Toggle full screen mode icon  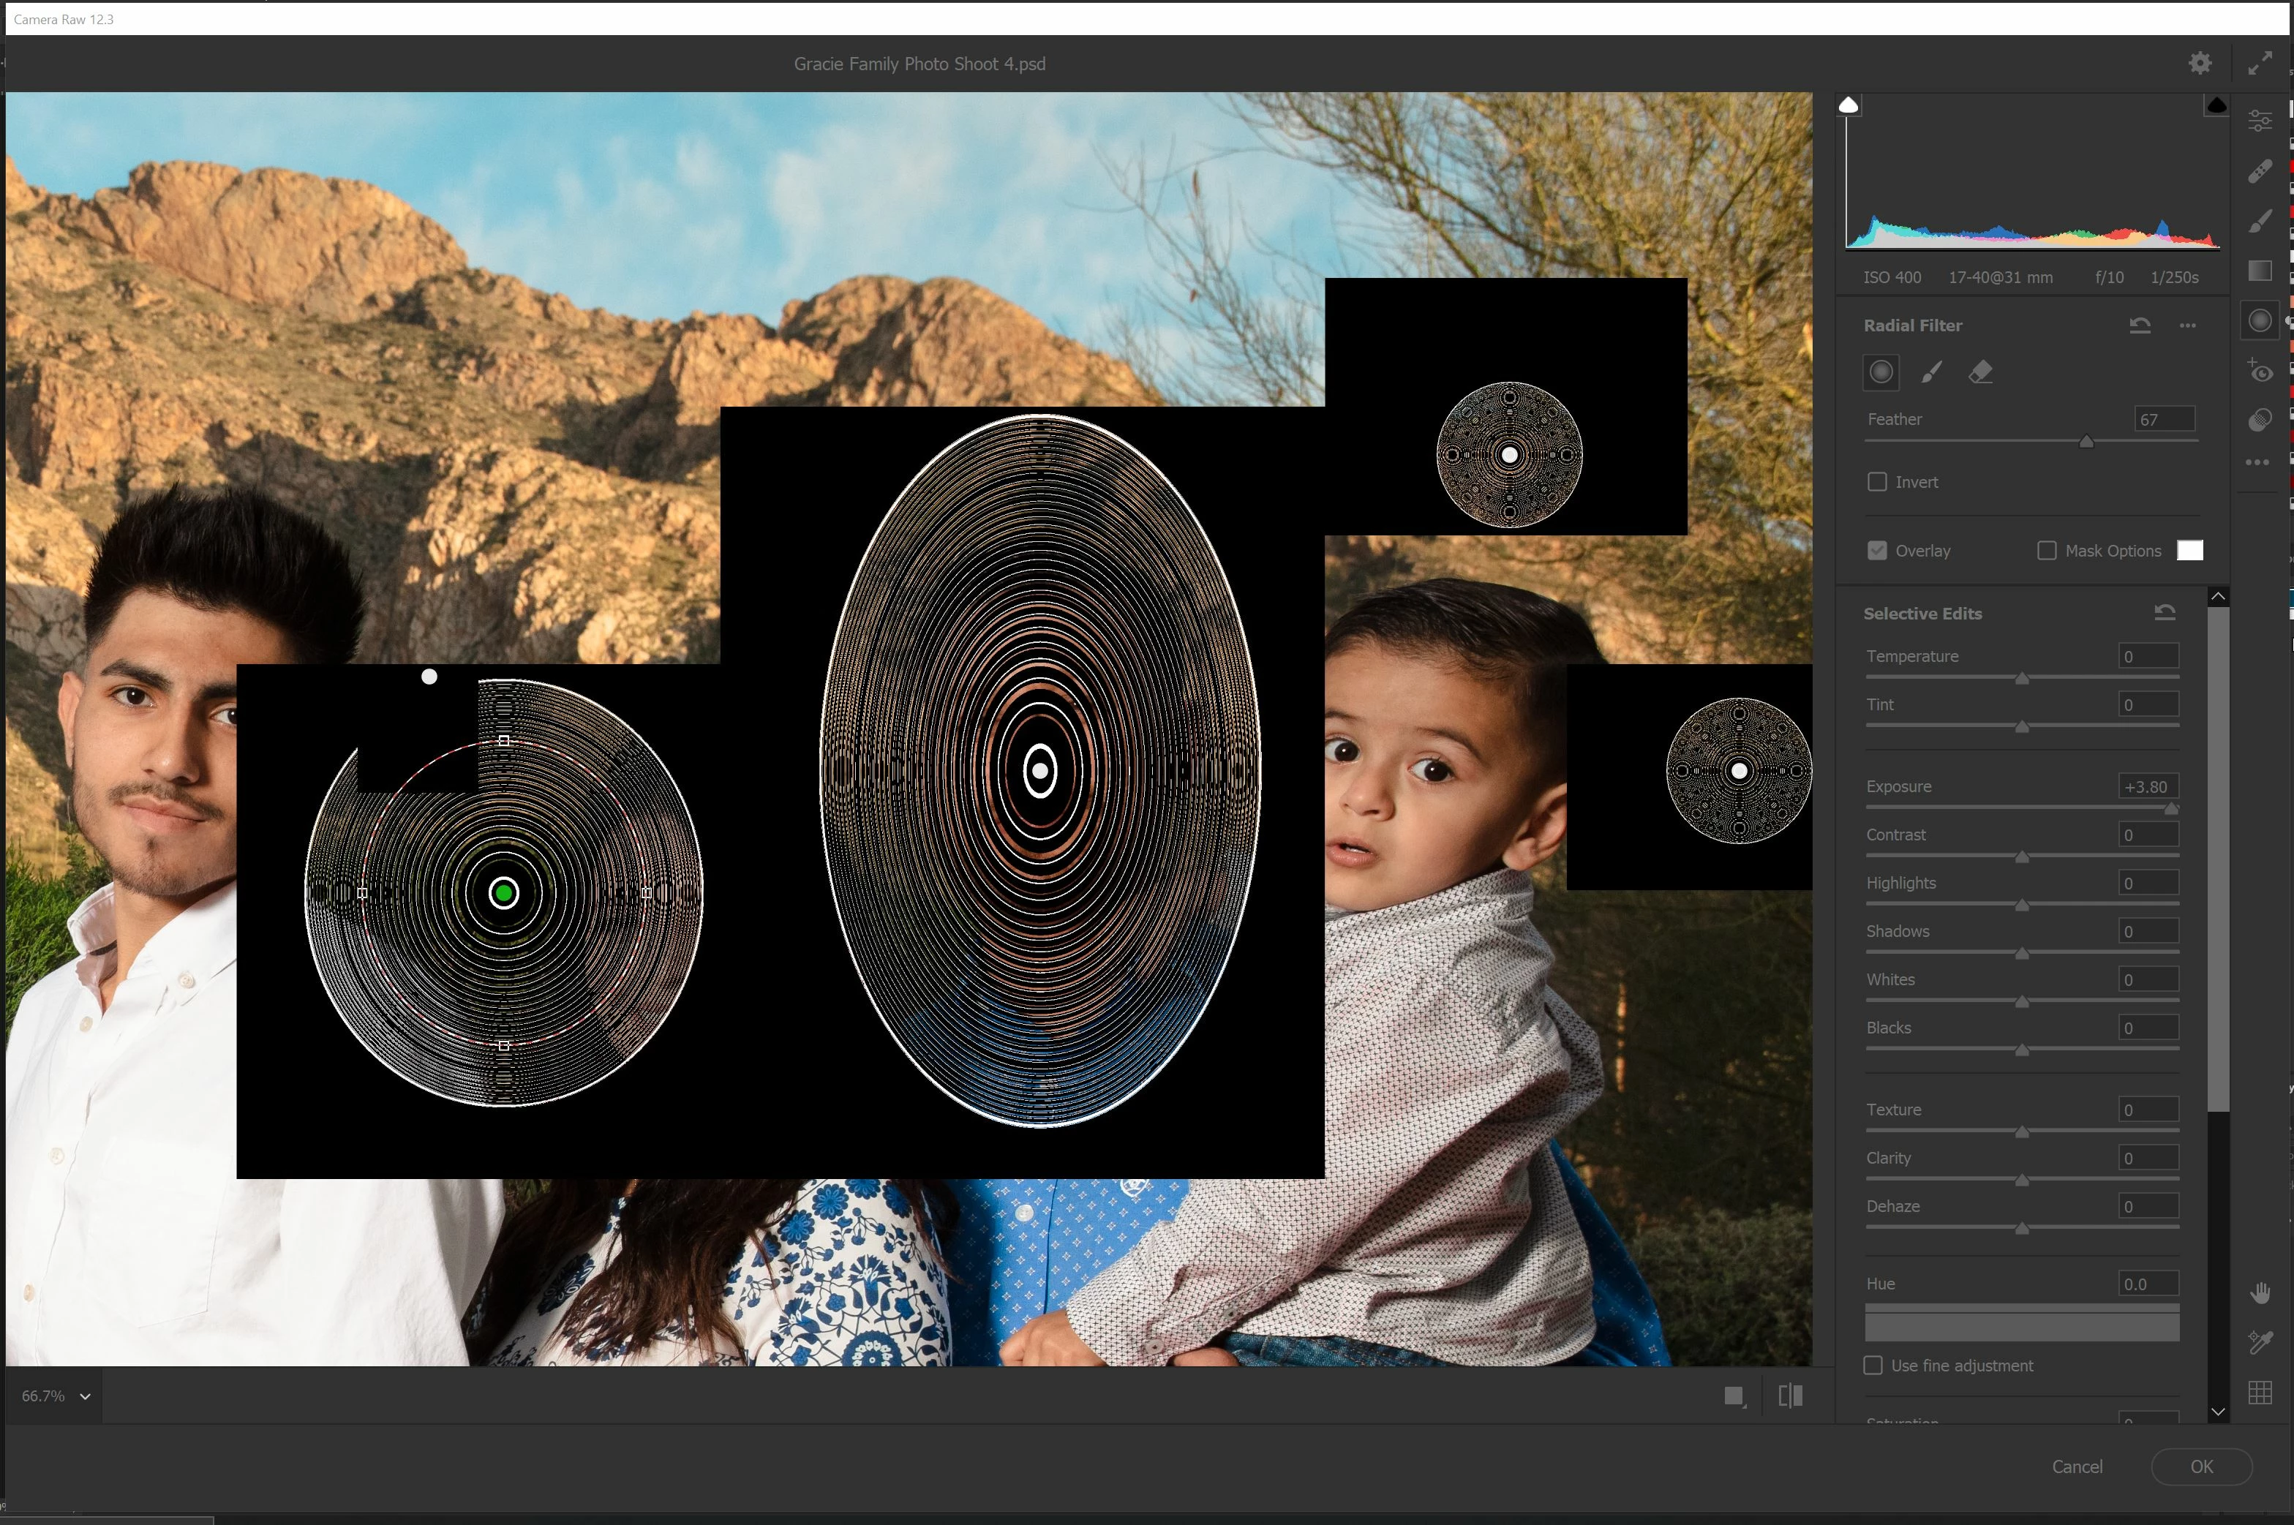(2260, 63)
